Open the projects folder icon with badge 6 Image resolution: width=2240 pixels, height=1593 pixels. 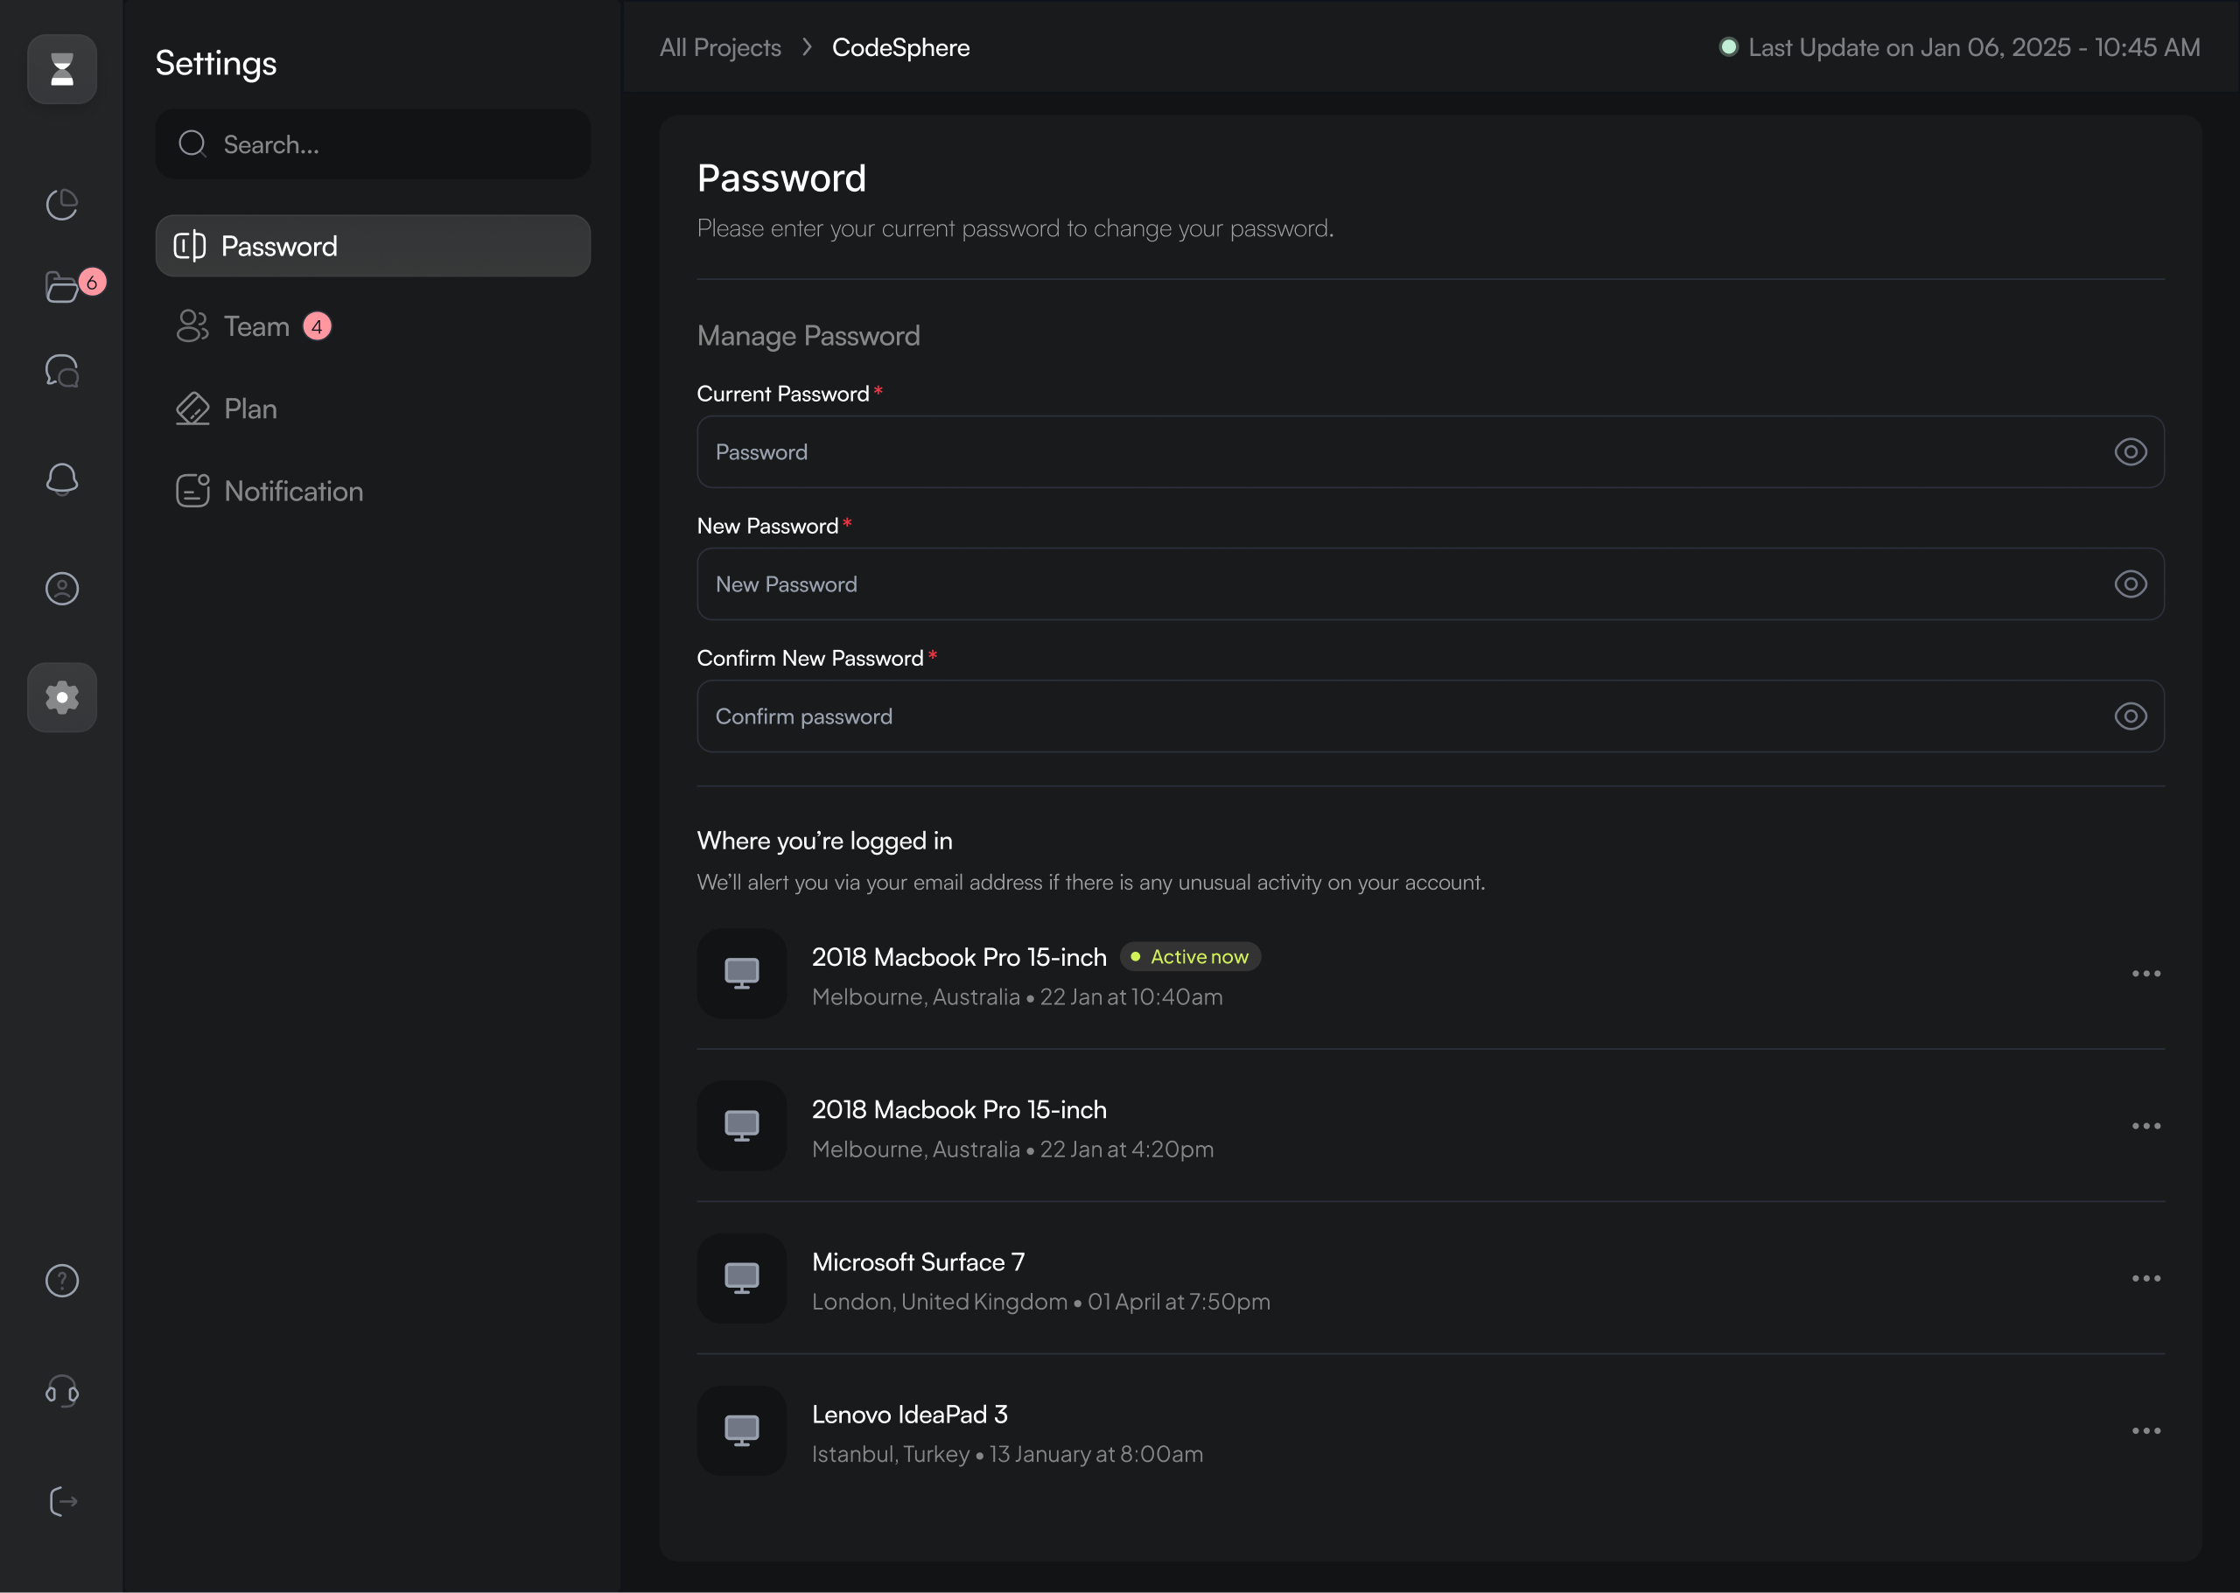point(62,288)
